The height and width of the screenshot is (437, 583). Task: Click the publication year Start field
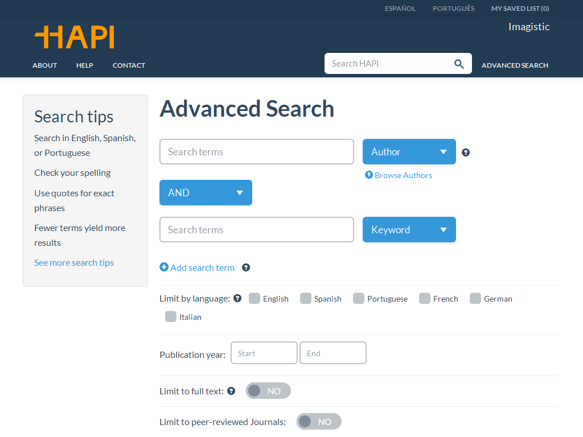click(264, 353)
